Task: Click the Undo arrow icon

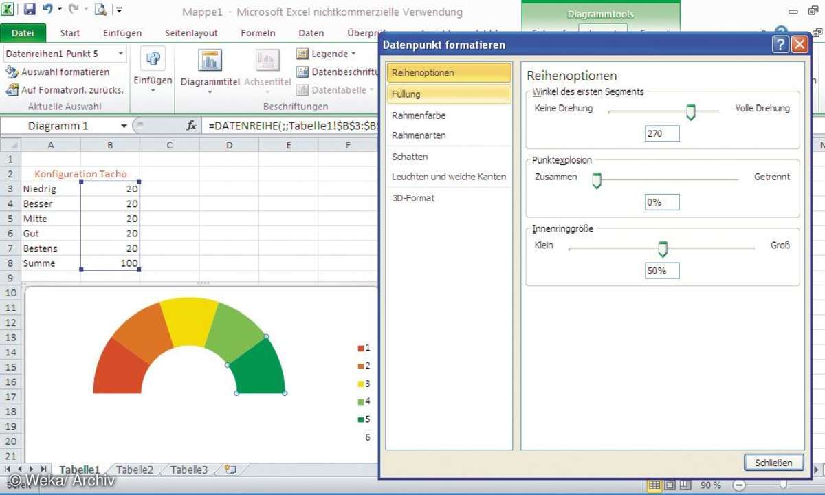Action: tap(47, 10)
